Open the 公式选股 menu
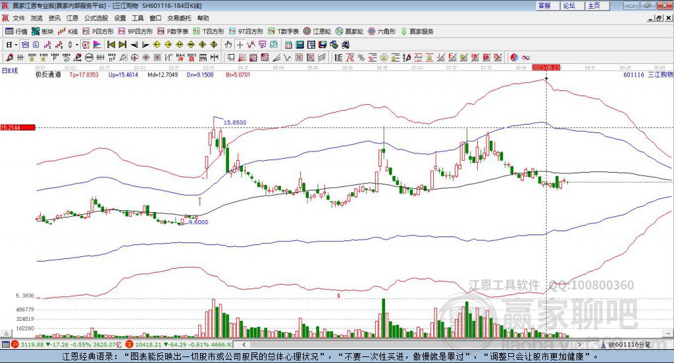Viewport: 674px width, 363px height. (x=96, y=18)
